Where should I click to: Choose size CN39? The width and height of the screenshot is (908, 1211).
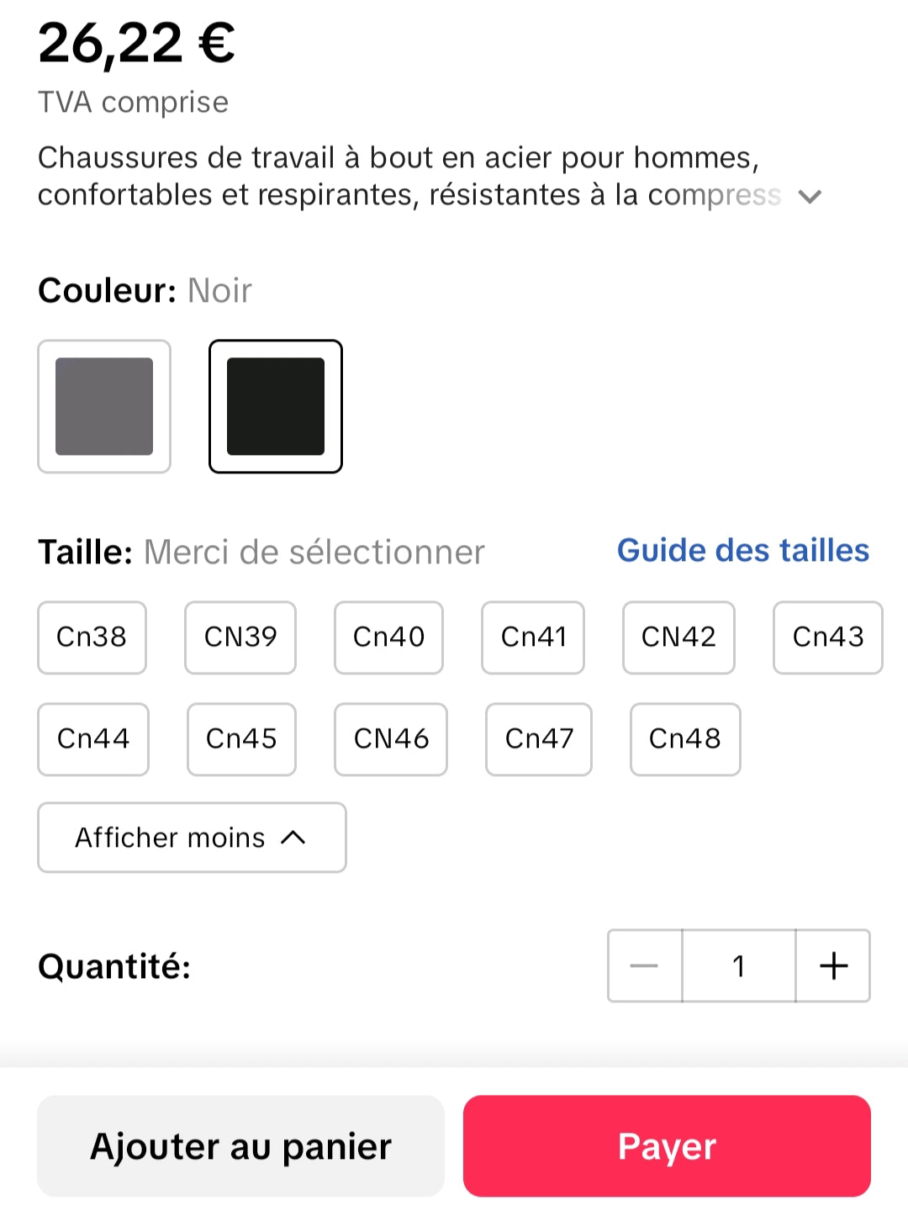240,637
